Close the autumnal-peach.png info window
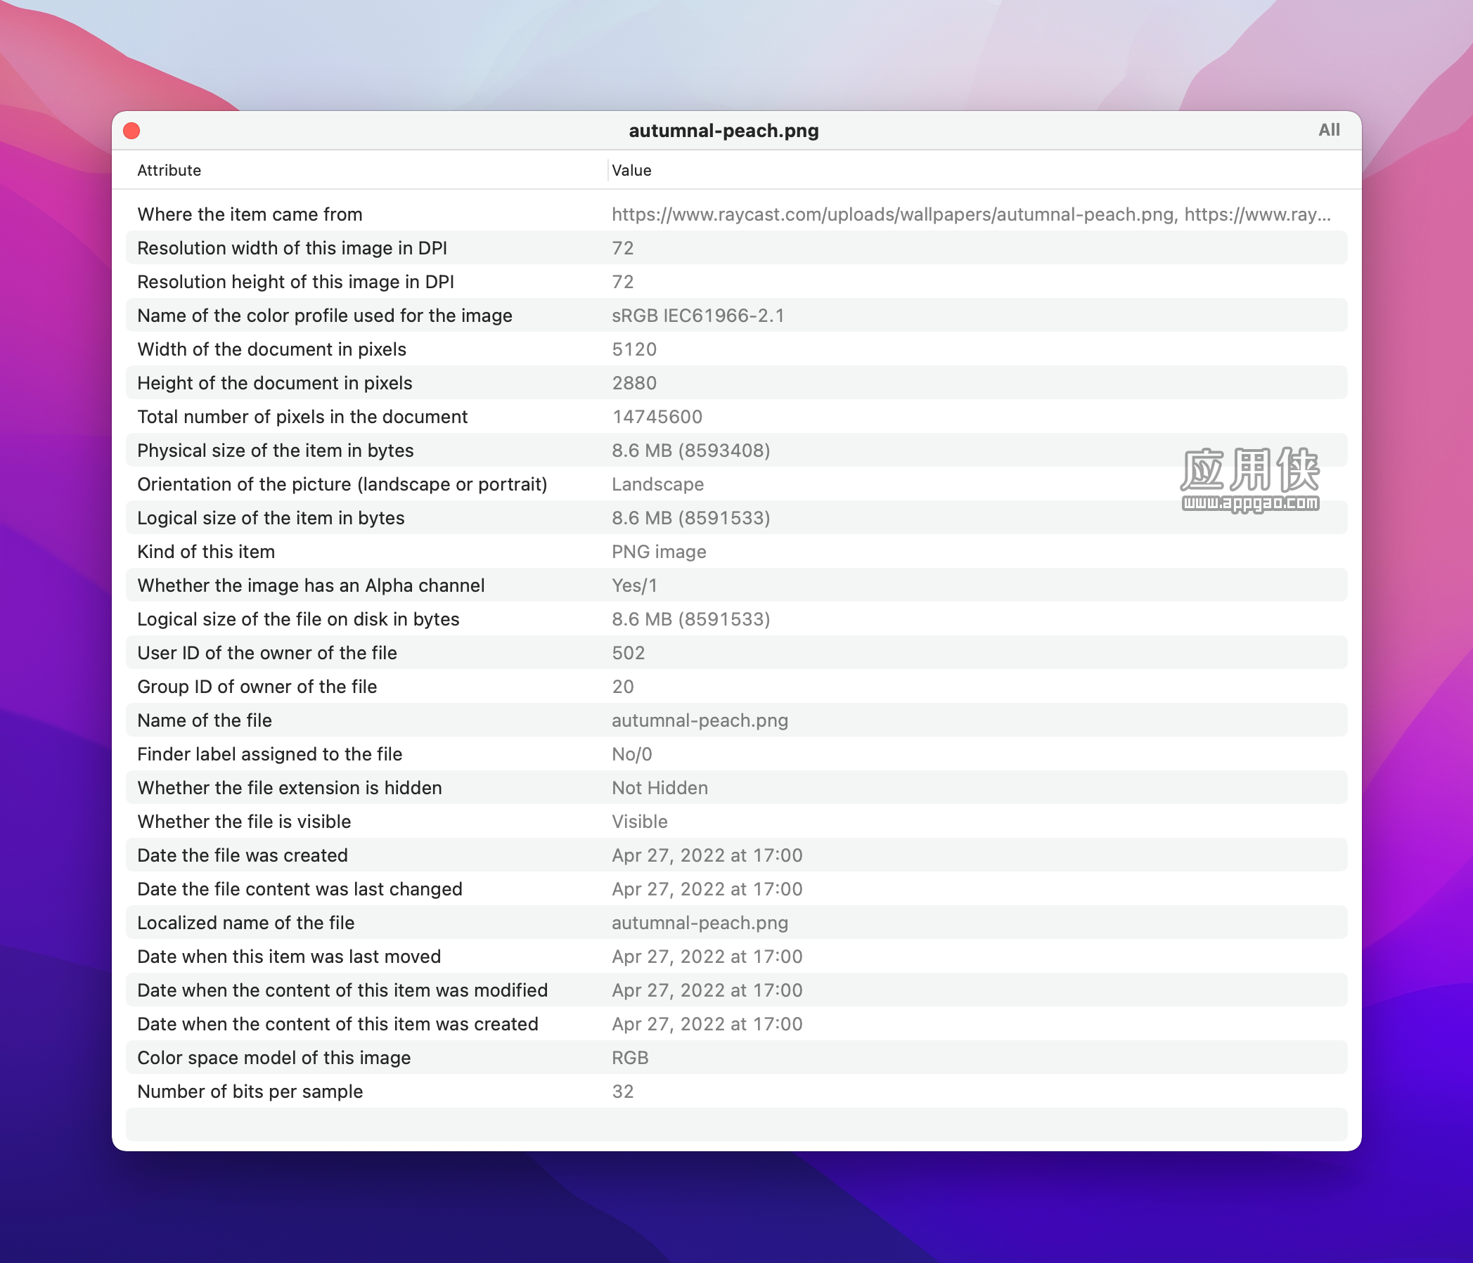 point(131,131)
